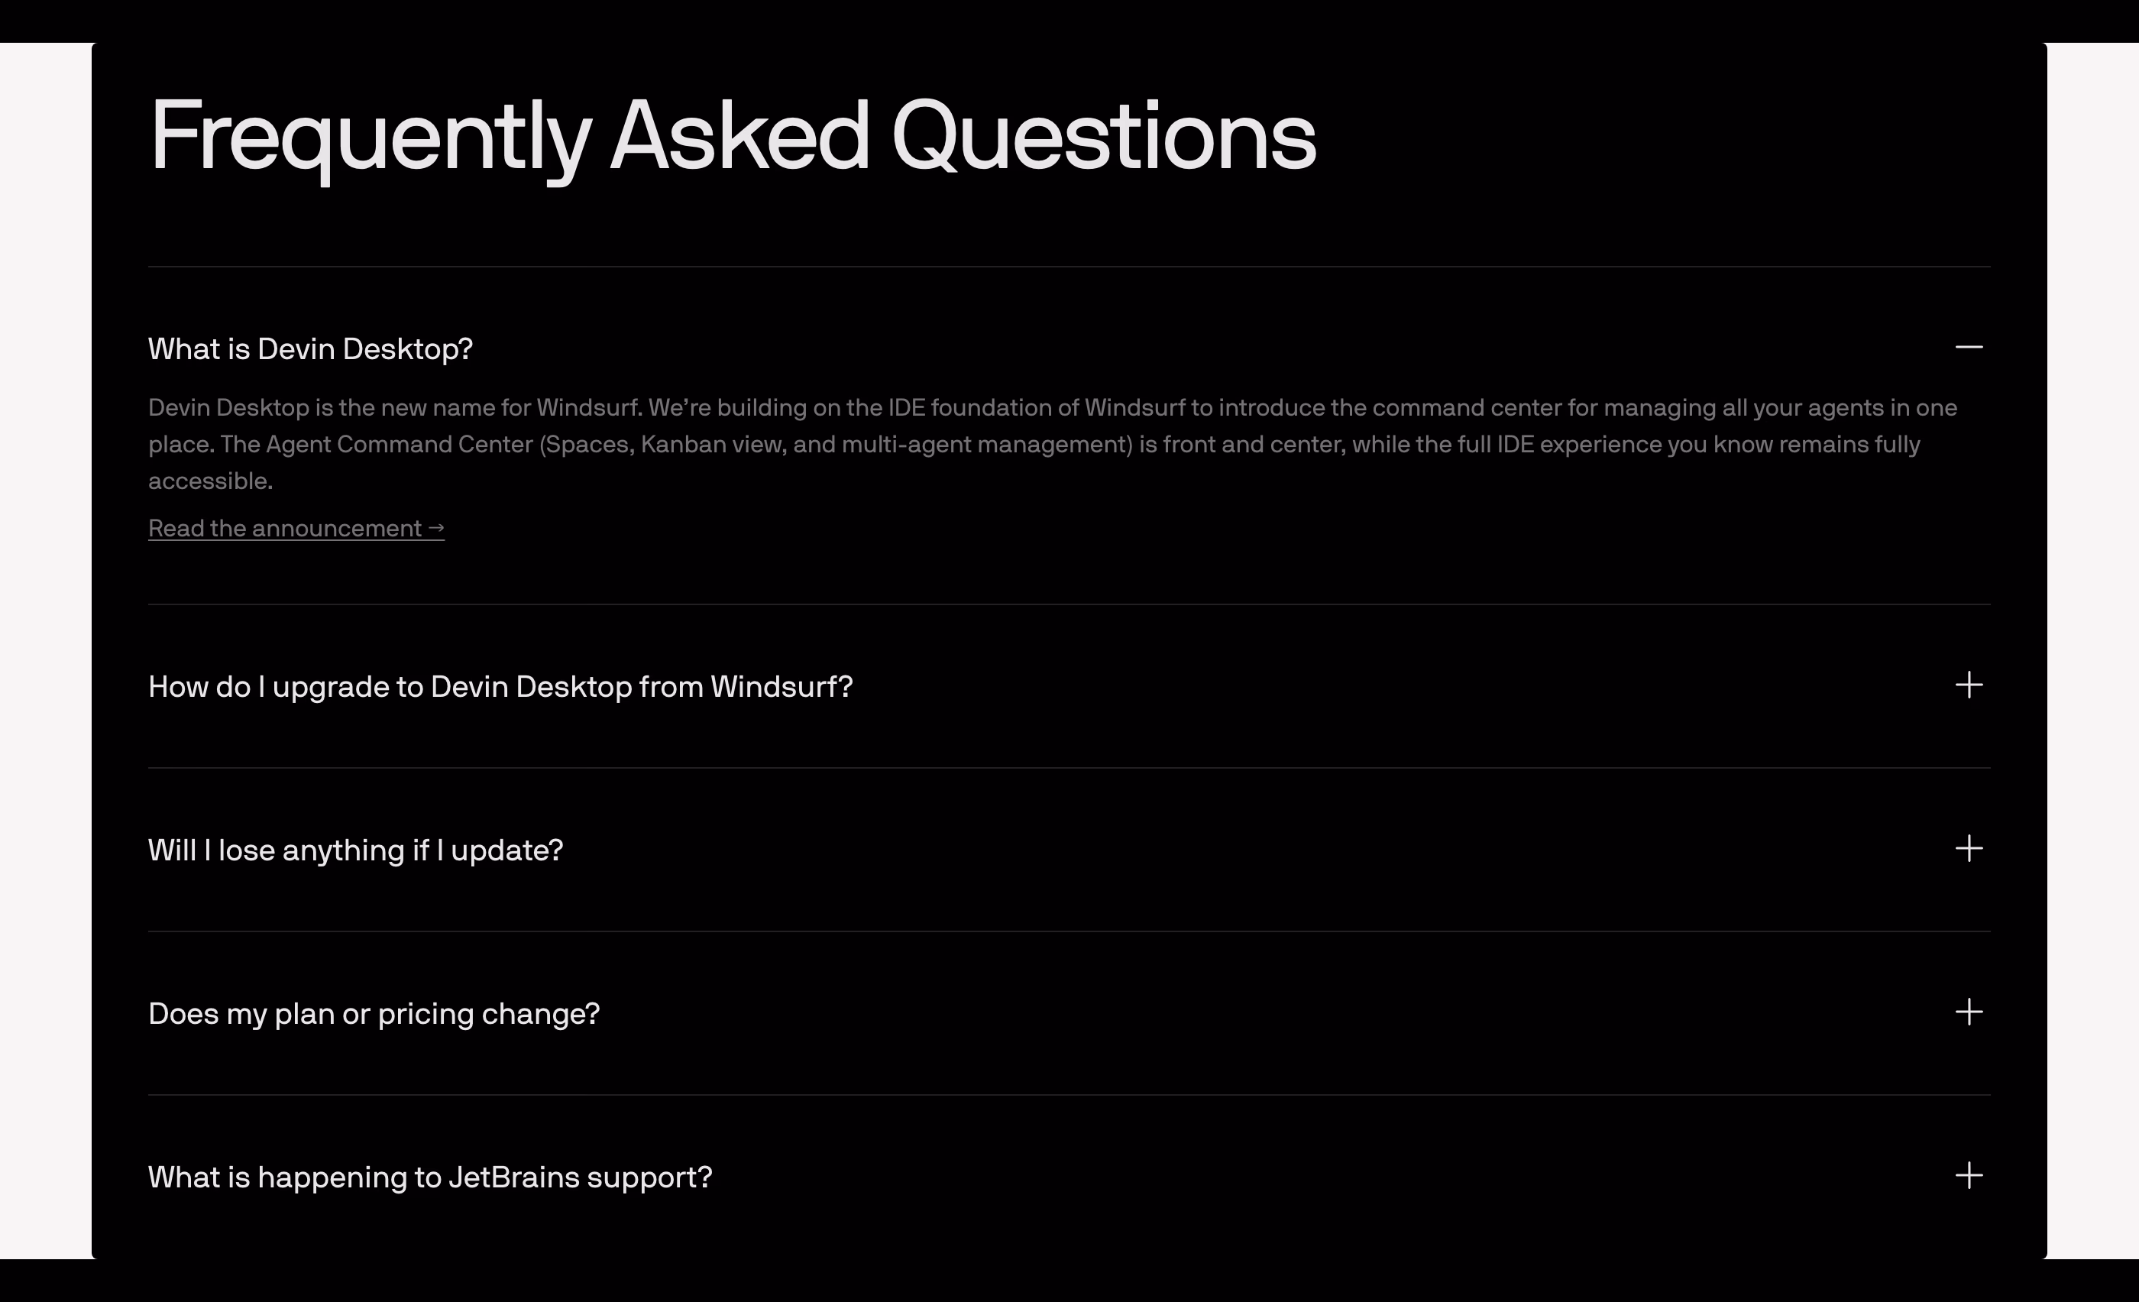Click the plus icon next to the plan or pricing question

pos(1969,1012)
